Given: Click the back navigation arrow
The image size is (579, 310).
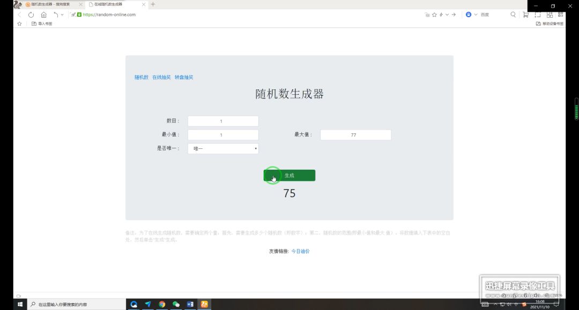Looking at the screenshot, I should [20, 15].
